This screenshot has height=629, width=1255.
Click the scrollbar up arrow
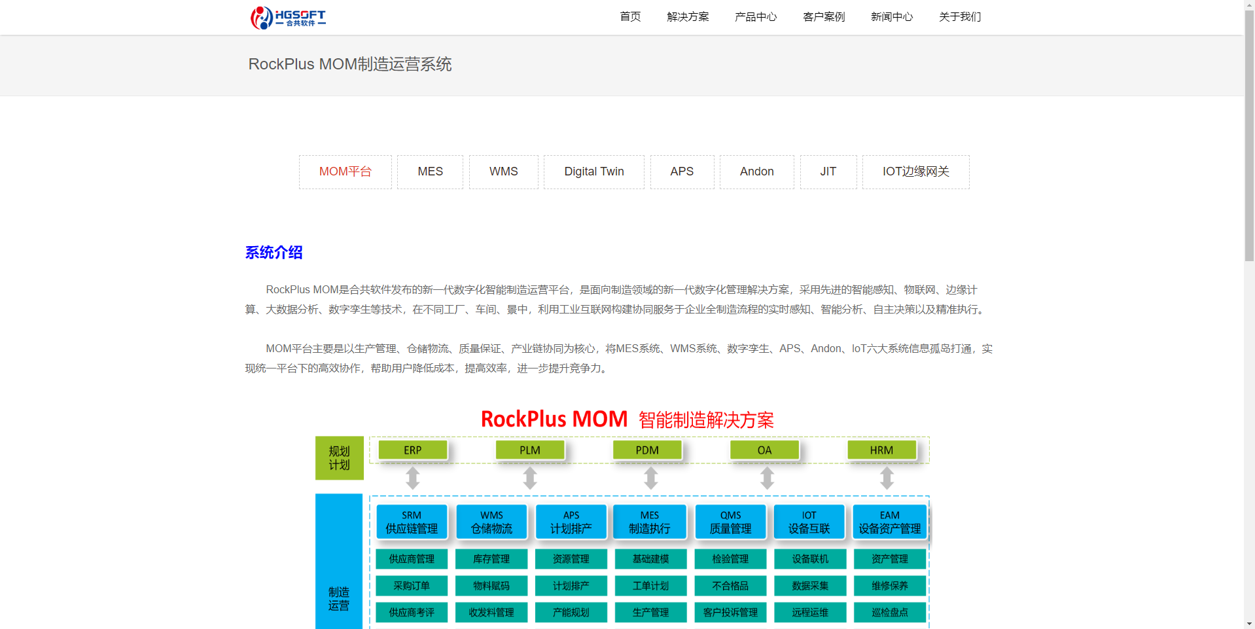[1249, 5]
